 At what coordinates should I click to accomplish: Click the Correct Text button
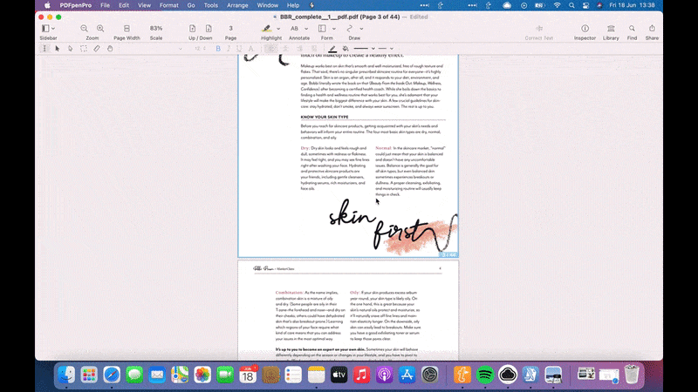click(x=538, y=32)
